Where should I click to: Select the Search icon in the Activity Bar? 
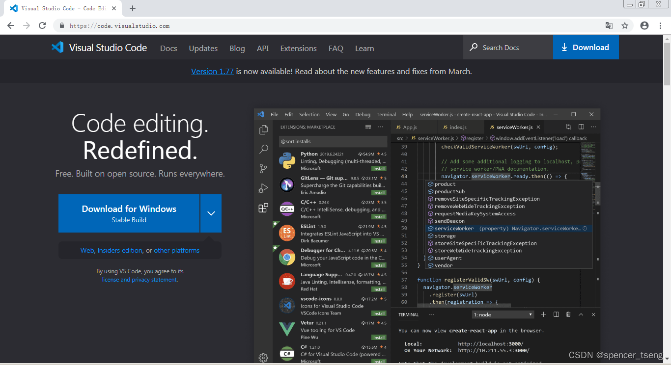(x=263, y=149)
